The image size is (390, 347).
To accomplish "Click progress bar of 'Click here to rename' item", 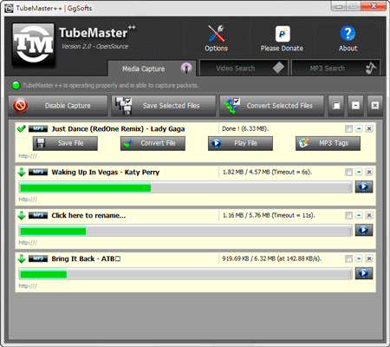I will pos(185,231).
